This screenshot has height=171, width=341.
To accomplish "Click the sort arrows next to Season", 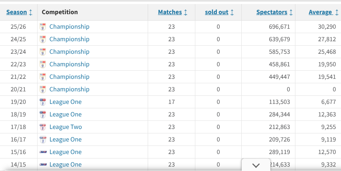I will click(31, 12).
